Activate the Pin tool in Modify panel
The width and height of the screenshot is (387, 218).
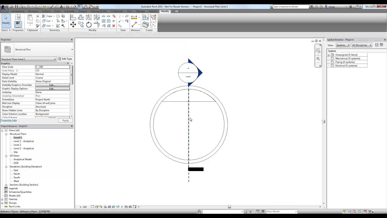point(114,21)
